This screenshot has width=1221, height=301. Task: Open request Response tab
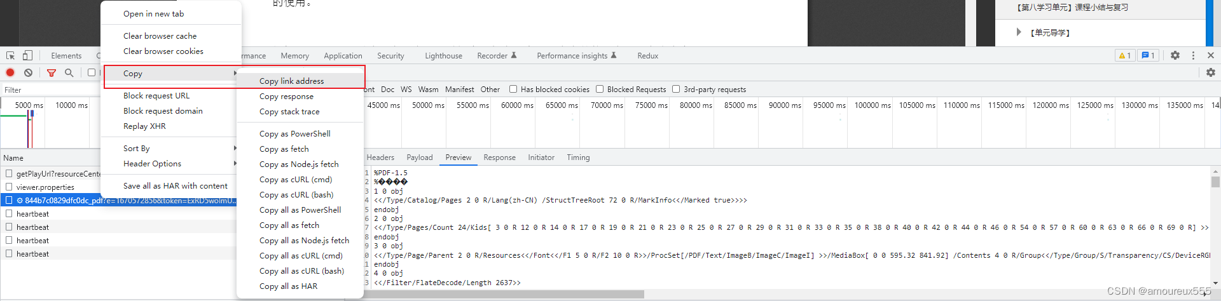click(x=499, y=157)
